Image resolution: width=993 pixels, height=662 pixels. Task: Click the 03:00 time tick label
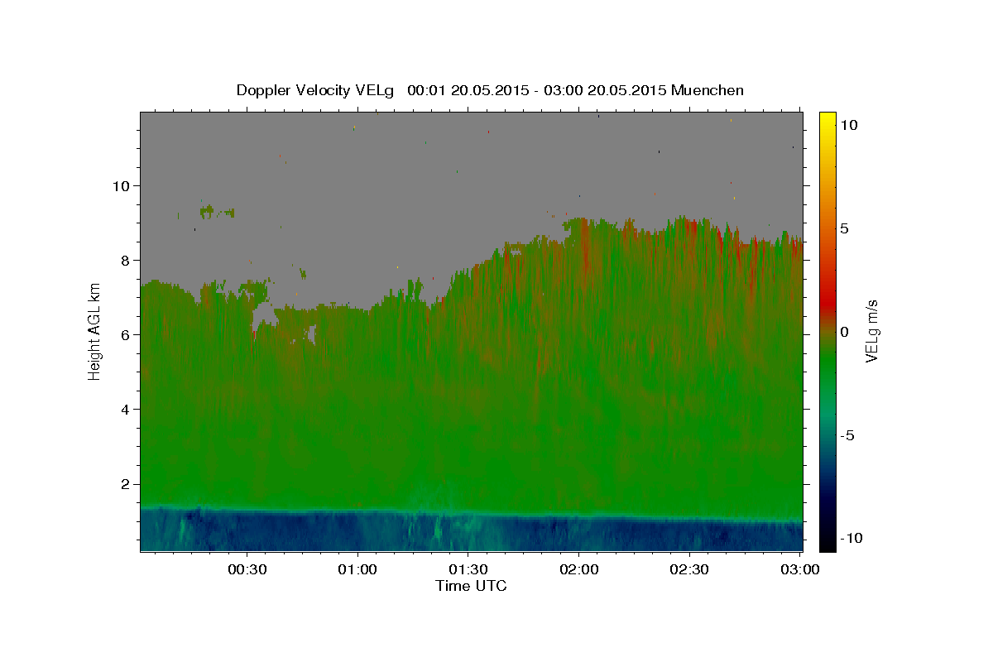[800, 569]
